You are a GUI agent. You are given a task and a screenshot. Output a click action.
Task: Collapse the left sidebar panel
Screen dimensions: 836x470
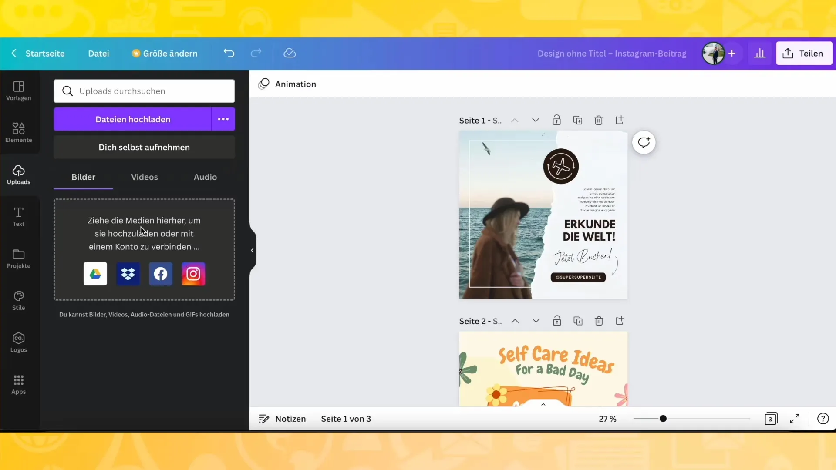pos(252,250)
